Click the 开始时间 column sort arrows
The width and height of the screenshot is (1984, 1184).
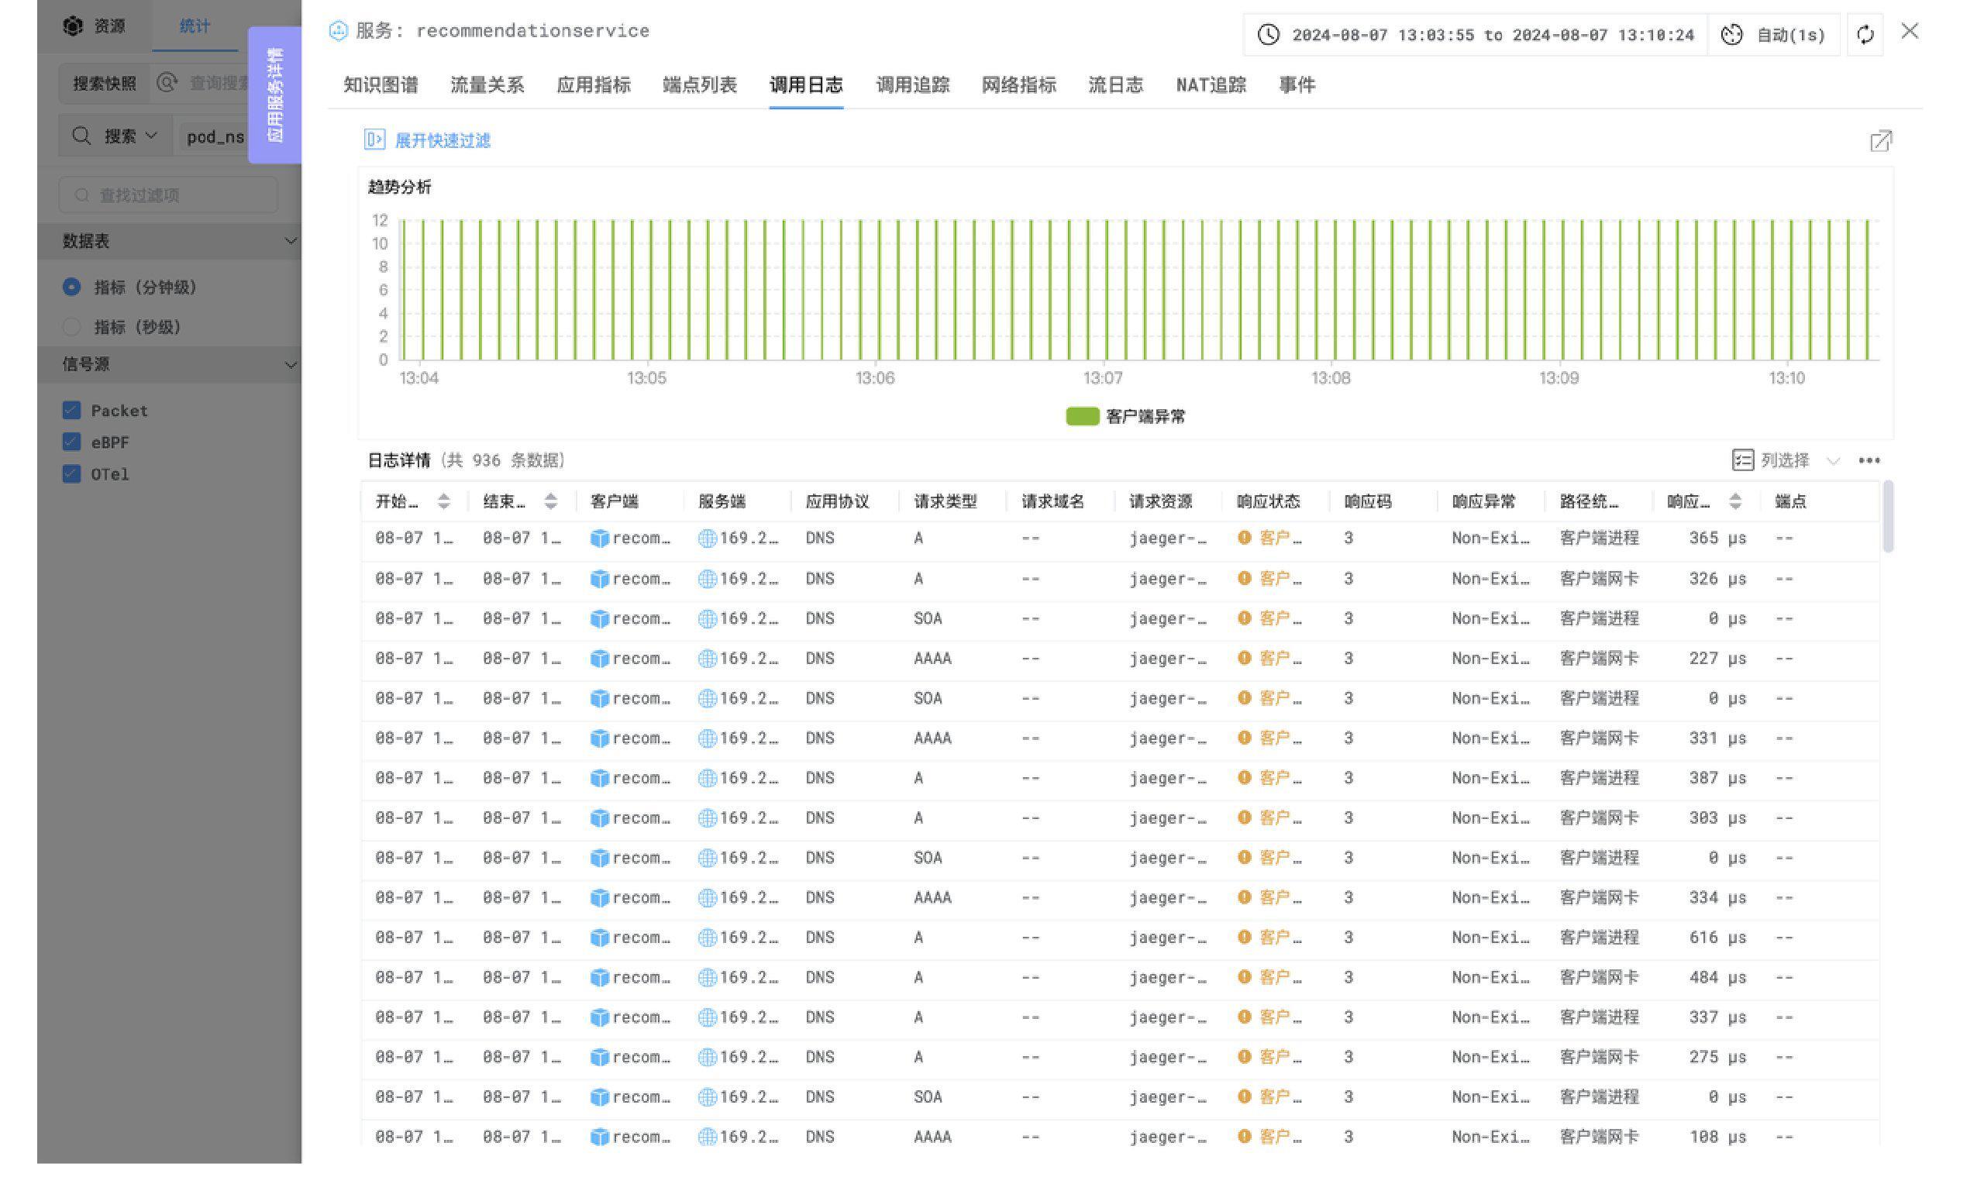[443, 502]
